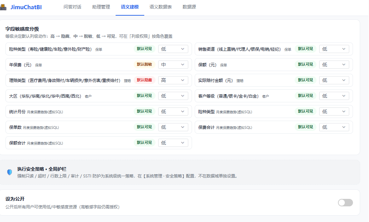Viewport: 369px width, 222px height.
Task: Open sensitivity dropdown for 实际赔付金额（元）
Action: pos(334,80)
